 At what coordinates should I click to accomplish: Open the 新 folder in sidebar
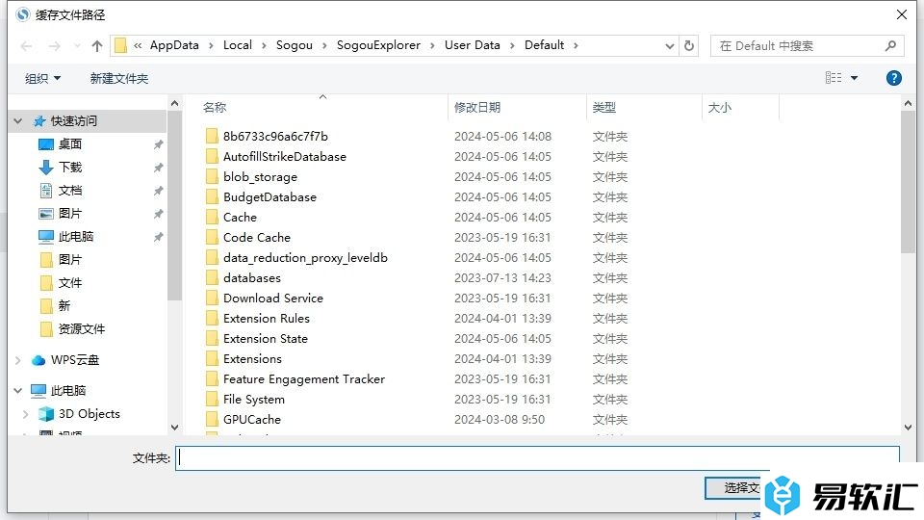coord(64,305)
